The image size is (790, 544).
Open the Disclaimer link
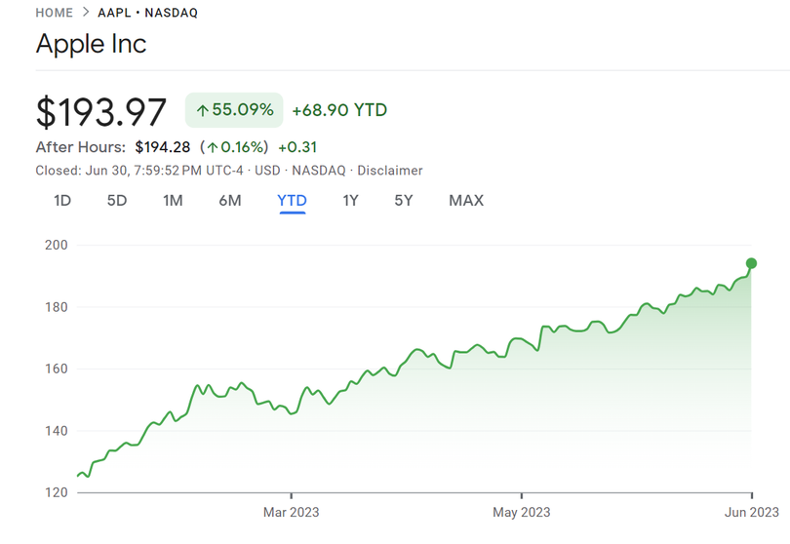(x=390, y=171)
